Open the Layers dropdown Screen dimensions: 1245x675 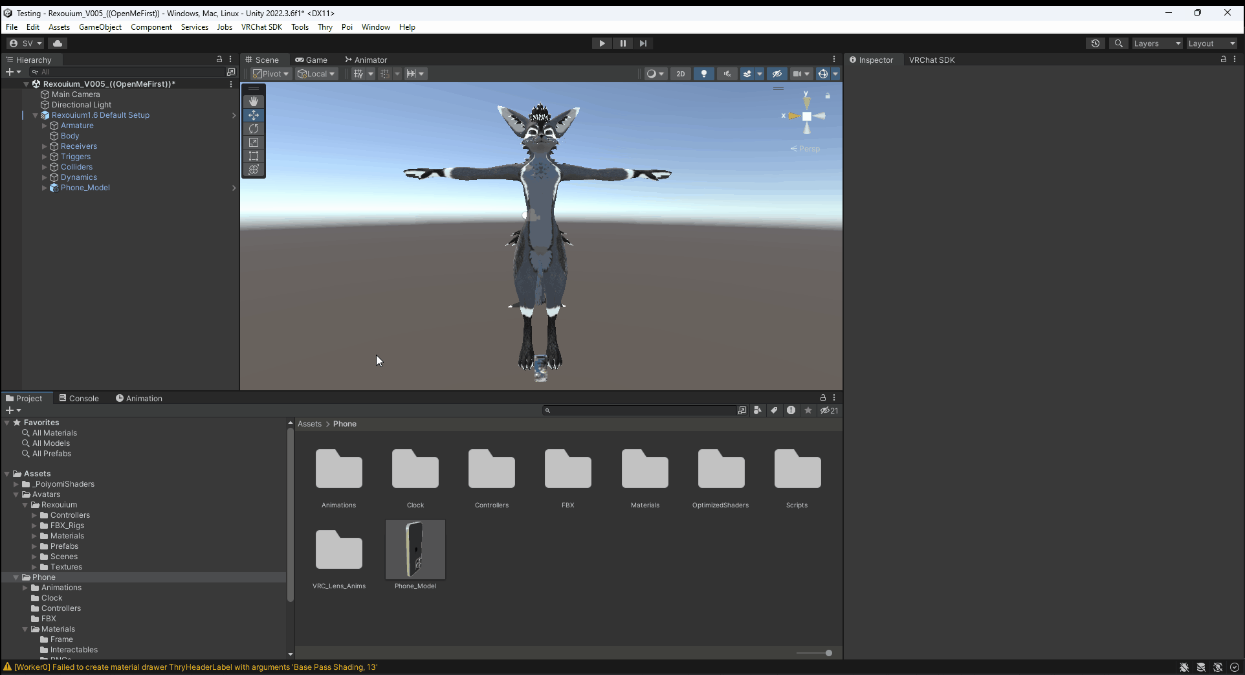[x=1157, y=43]
